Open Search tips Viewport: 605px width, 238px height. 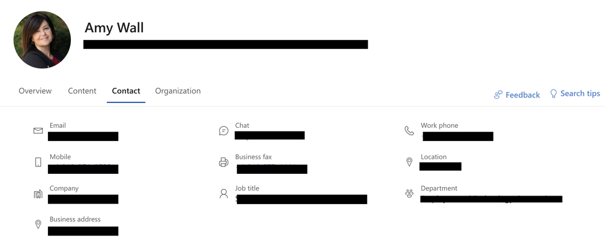[575, 93]
